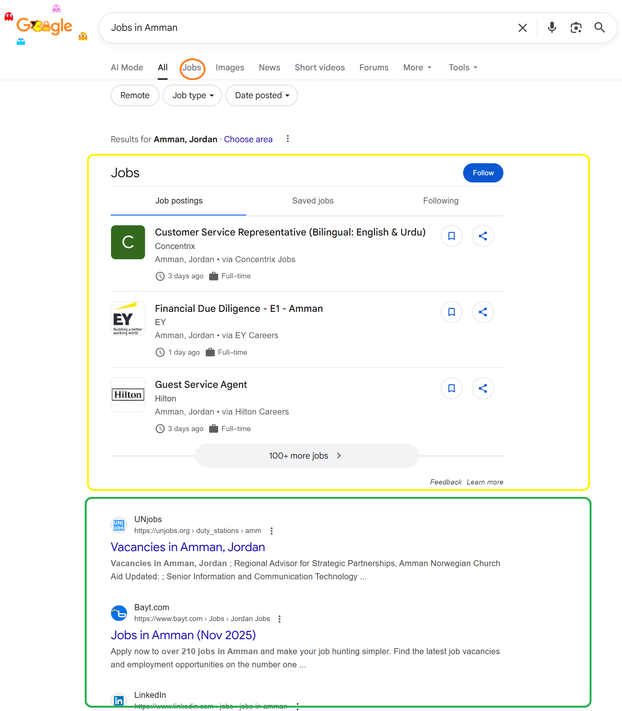Submit search with the magnifying glass icon
This screenshot has height=711, width=622.
(x=600, y=28)
